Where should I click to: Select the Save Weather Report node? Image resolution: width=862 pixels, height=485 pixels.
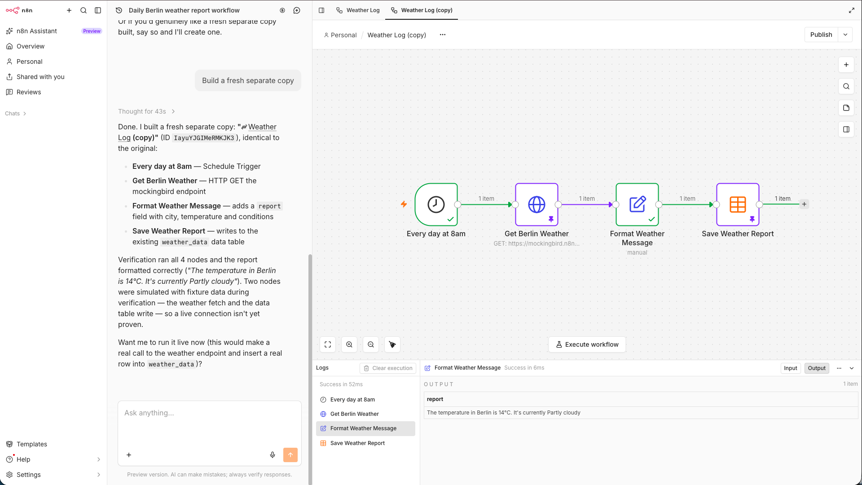click(738, 204)
